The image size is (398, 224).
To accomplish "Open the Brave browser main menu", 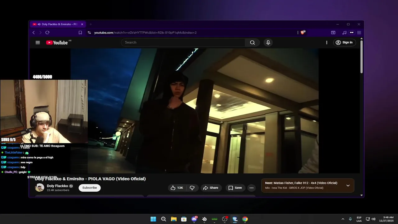I will (x=359, y=33).
